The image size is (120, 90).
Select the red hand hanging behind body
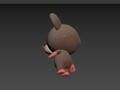point(73,68)
